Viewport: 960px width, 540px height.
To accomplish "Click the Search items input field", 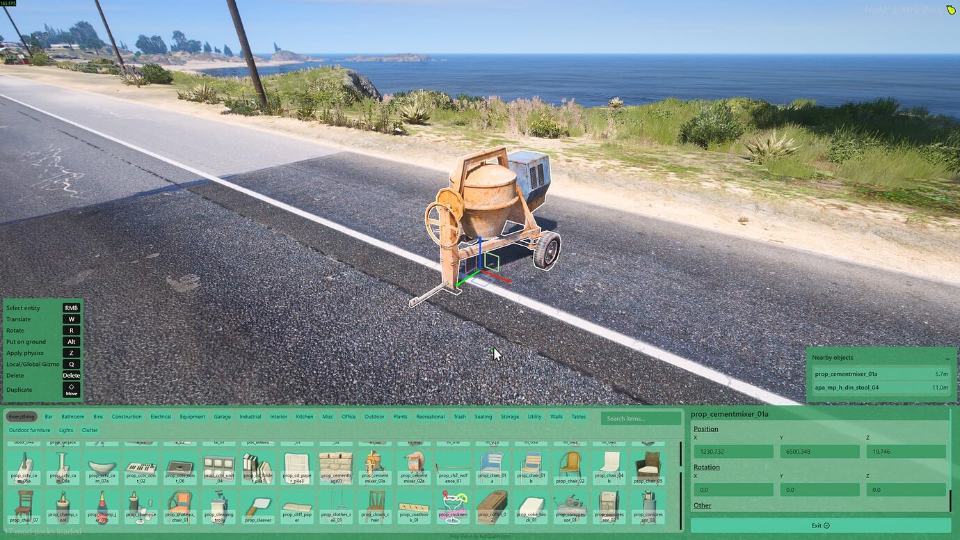I will point(640,418).
